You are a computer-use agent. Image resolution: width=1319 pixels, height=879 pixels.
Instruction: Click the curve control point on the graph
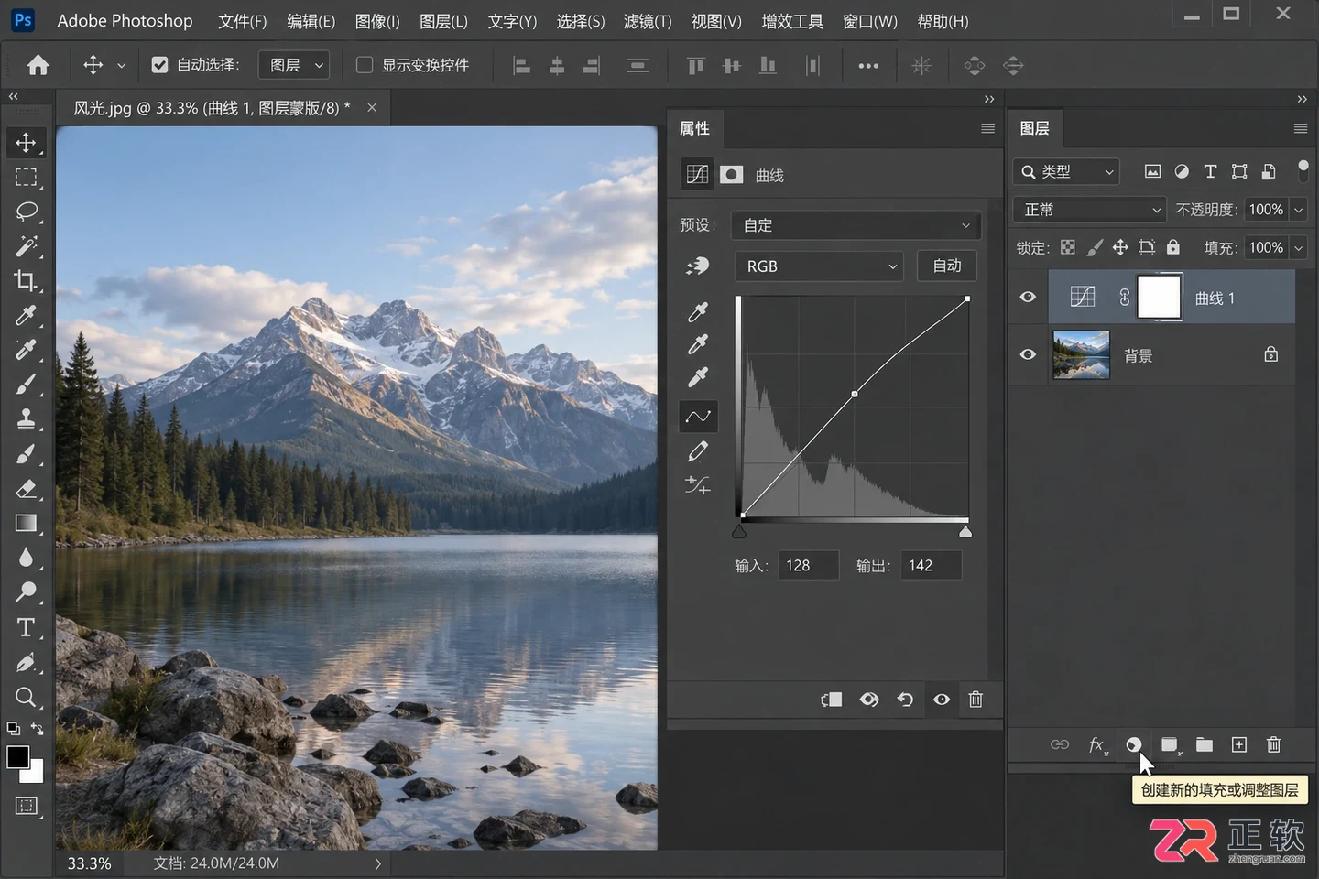click(x=855, y=394)
